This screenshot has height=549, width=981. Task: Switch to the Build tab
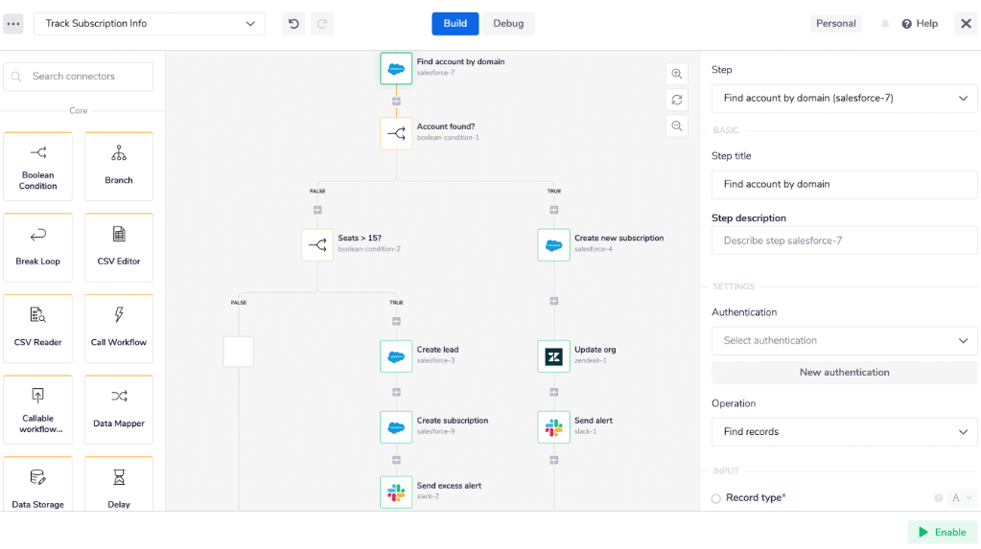455,24
